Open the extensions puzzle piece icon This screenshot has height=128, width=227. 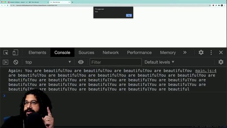coord(219,5)
